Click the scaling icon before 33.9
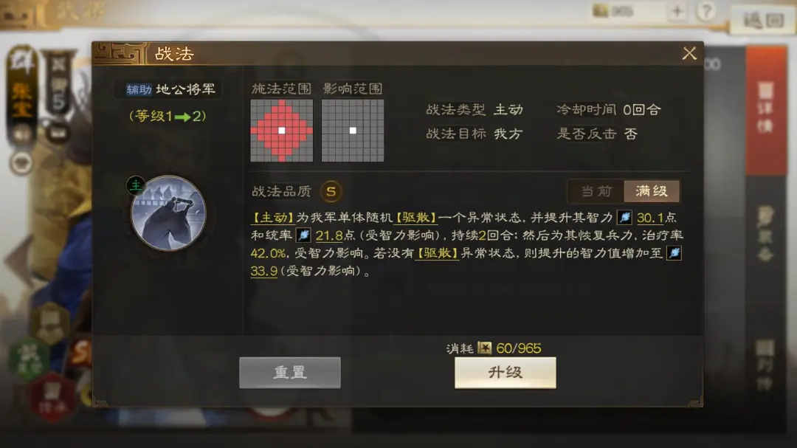 click(x=674, y=252)
